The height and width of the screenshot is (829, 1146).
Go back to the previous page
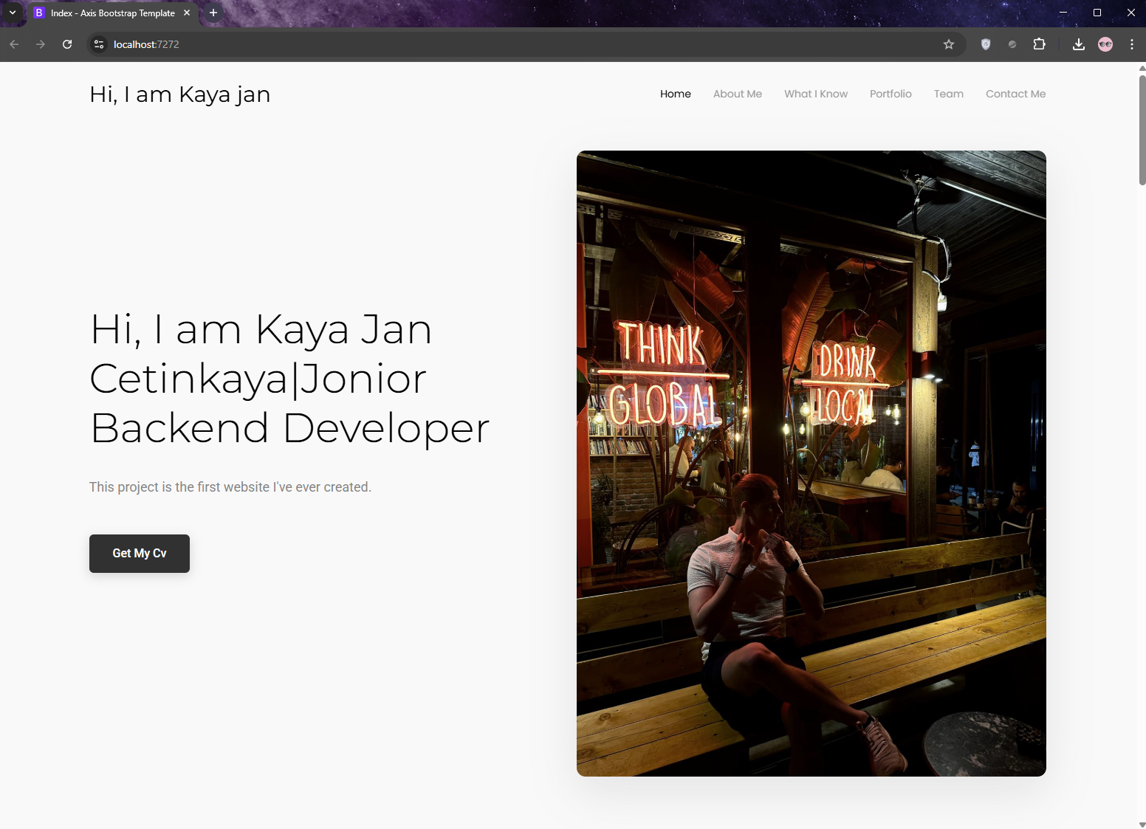[14, 44]
